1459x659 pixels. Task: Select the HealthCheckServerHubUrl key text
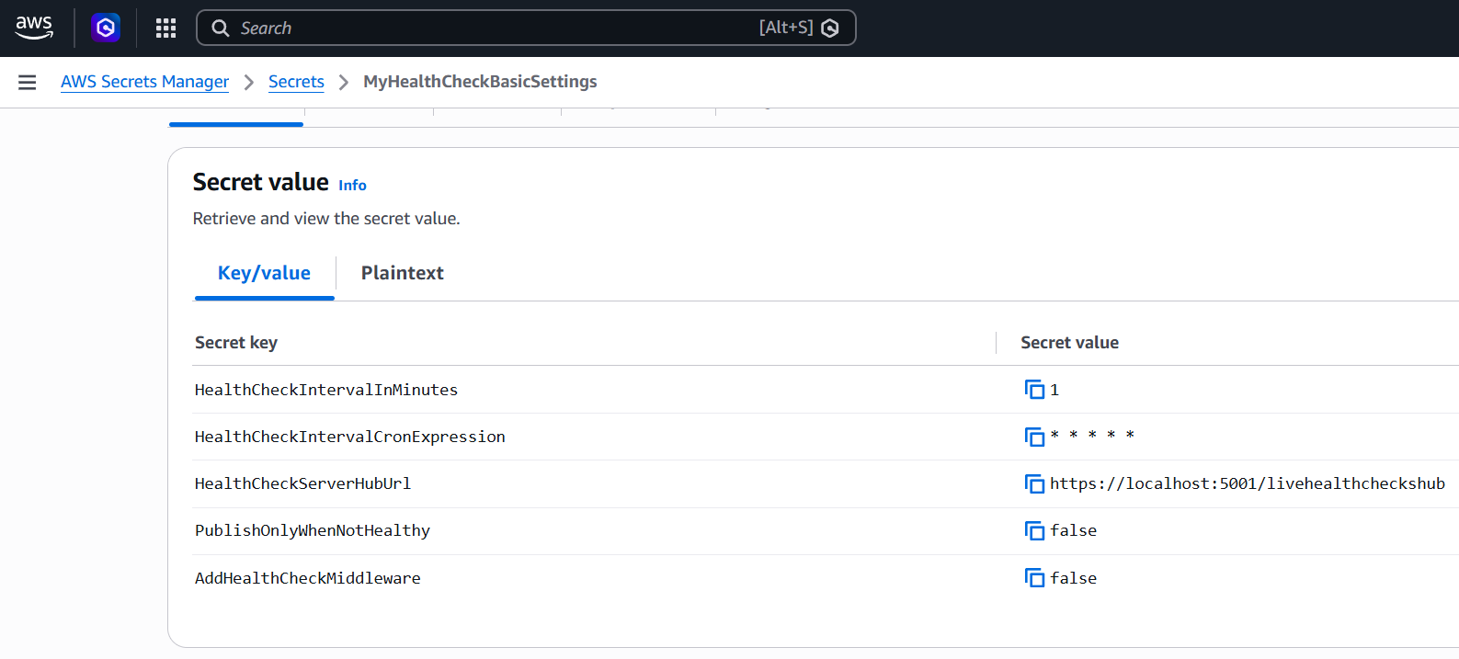pyautogui.click(x=302, y=483)
